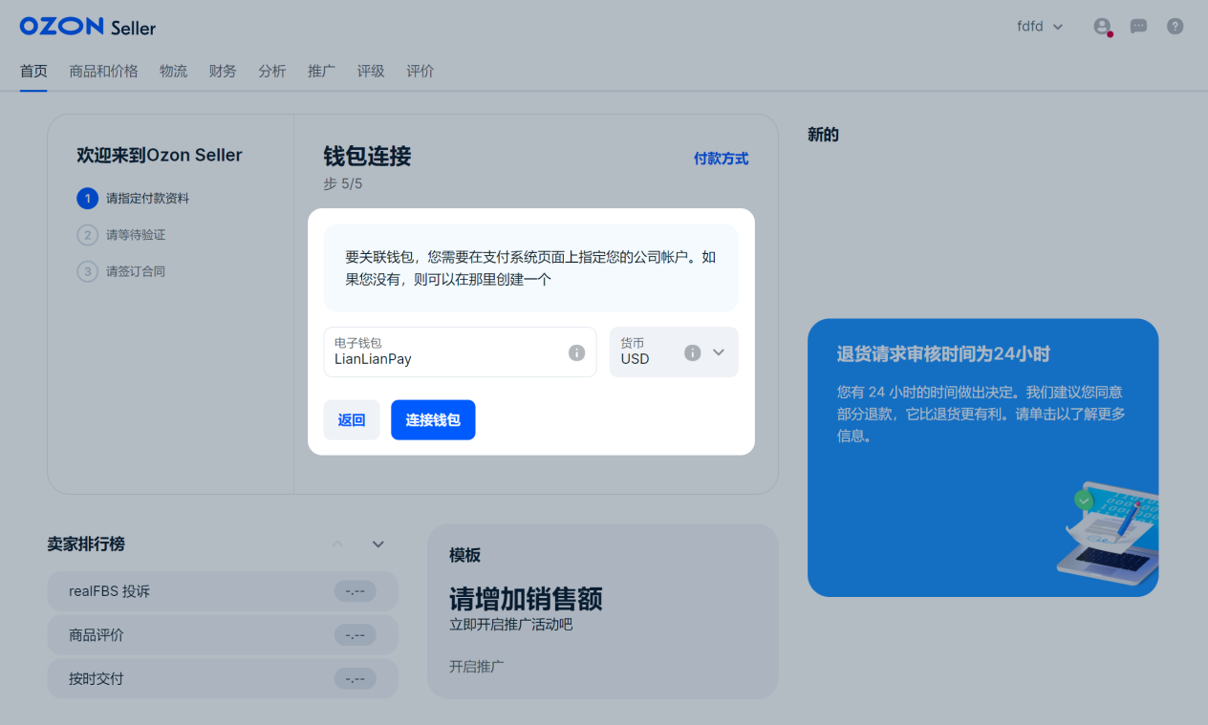The image size is (1208, 725).
Task: Open the 付款方式 link
Action: [x=722, y=158]
